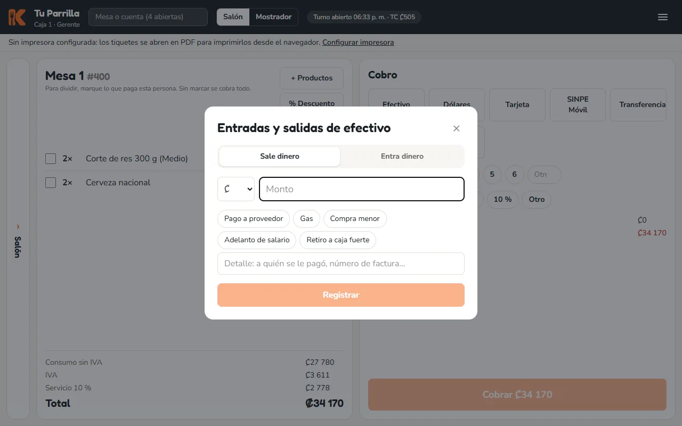
Task: Select the Mostrador mode tab
Action: pyautogui.click(x=273, y=17)
